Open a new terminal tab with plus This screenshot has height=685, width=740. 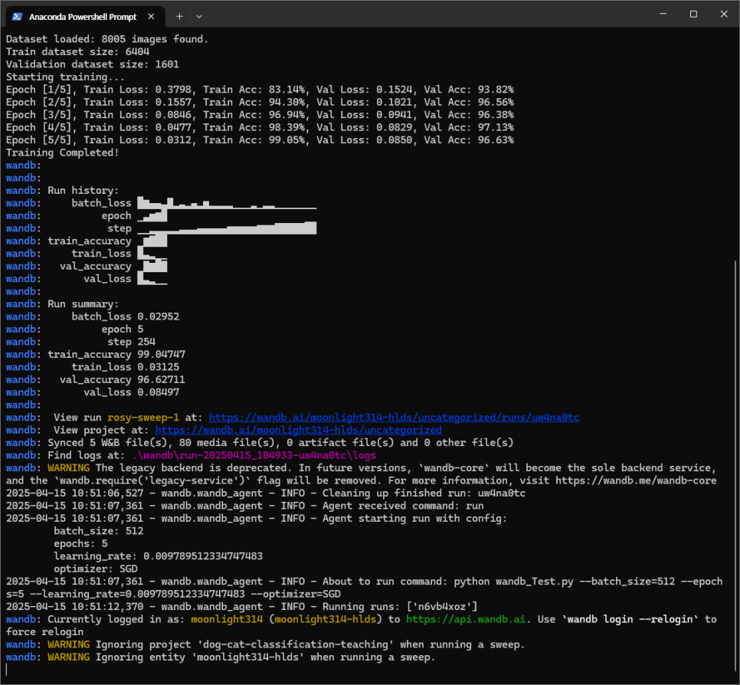[x=179, y=17]
